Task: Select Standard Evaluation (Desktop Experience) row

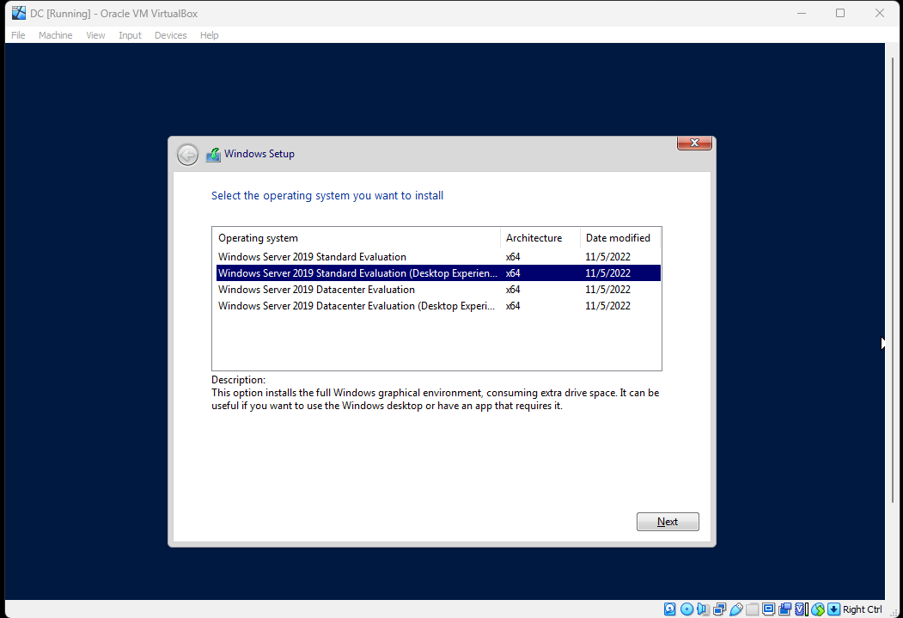Action: (x=438, y=273)
